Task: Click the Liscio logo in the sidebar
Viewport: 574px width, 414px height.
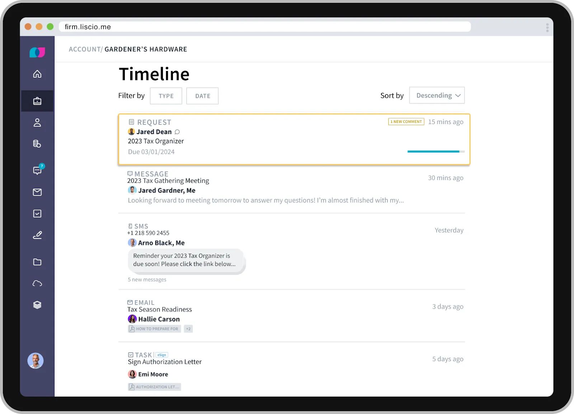Action: tap(37, 52)
